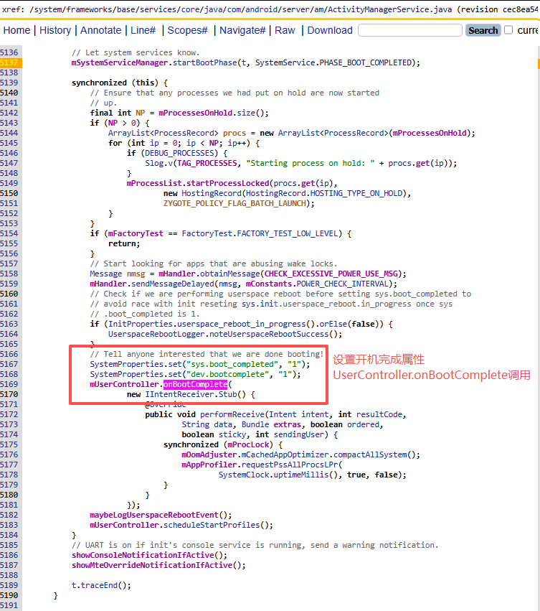
Task: Open line 5150 anchor
Action: [x=9, y=193]
